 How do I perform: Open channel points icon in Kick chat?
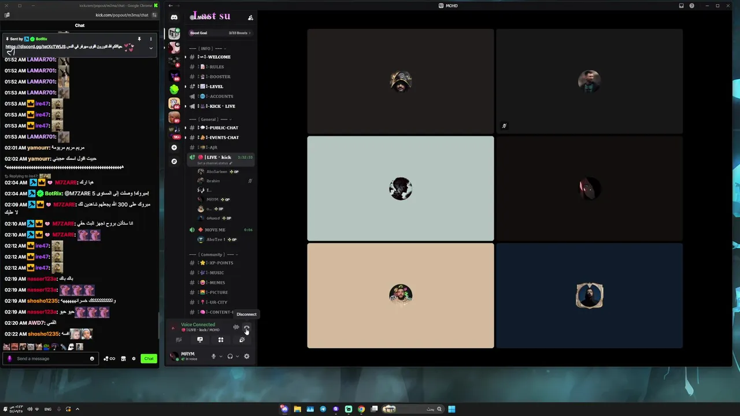tap(109, 359)
